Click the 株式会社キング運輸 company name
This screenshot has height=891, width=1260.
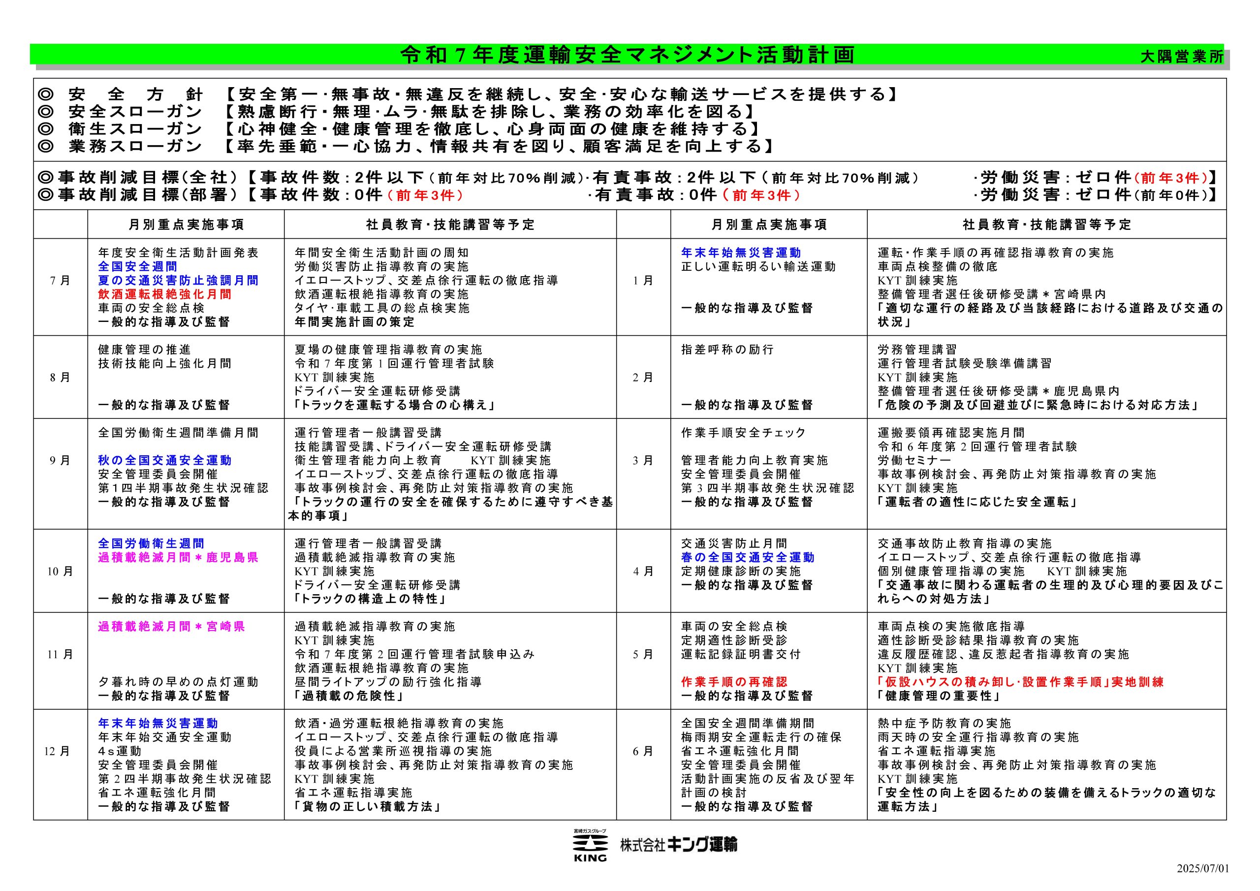(x=679, y=844)
